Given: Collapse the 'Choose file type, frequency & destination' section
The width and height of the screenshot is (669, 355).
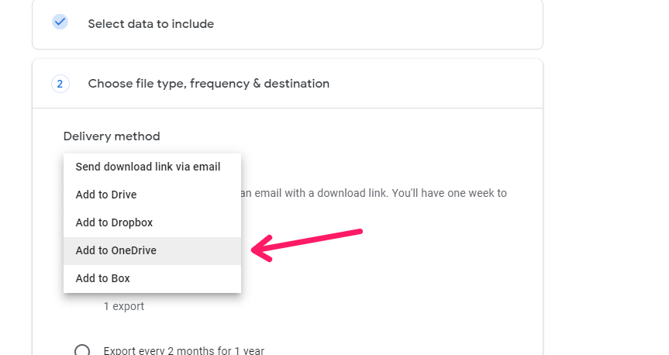Looking at the screenshot, I should [x=209, y=84].
